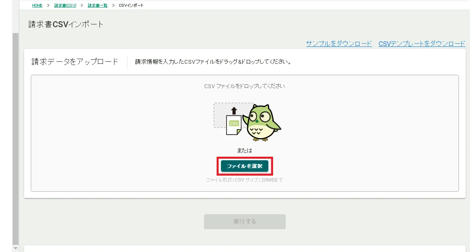Click ファイル形式: CSV サイズ: 20MBまで note
Image resolution: width=470 pixels, height=252 pixels.
(245, 180)
